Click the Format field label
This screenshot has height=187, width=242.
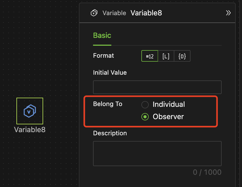103,56
